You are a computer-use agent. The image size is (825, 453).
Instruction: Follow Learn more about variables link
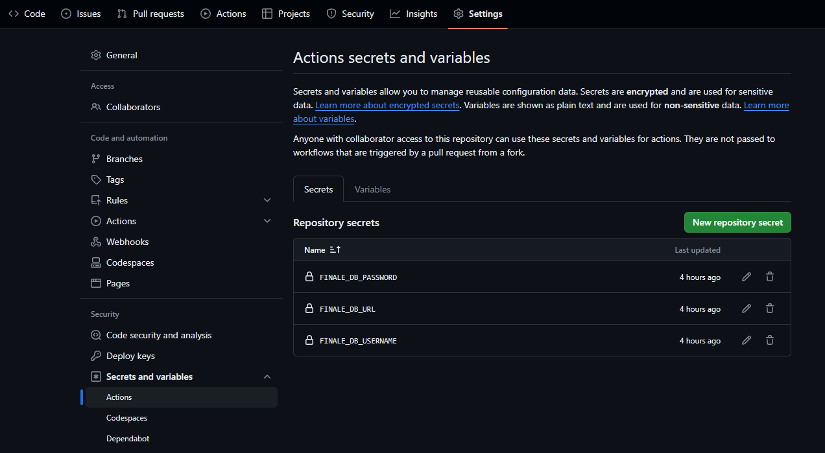click(767, 105)
